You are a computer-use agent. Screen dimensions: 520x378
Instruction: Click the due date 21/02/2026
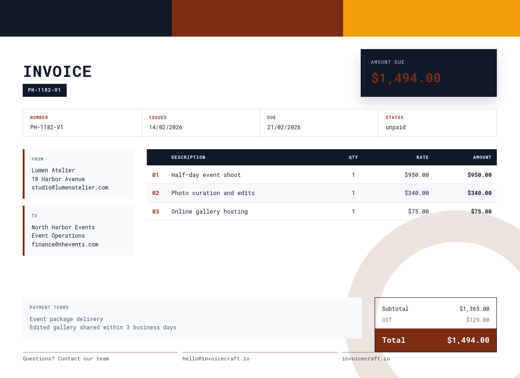[284, 127]
